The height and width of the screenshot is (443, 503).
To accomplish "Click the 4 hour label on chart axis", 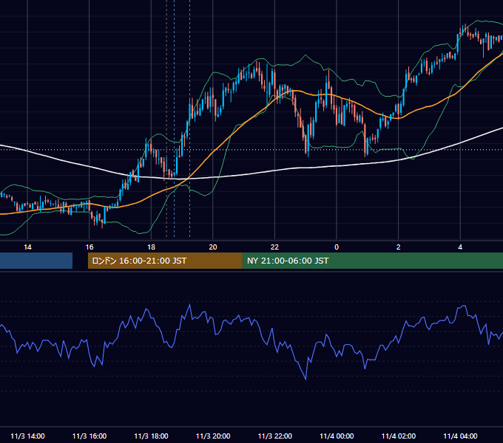I will click(460, 247).
